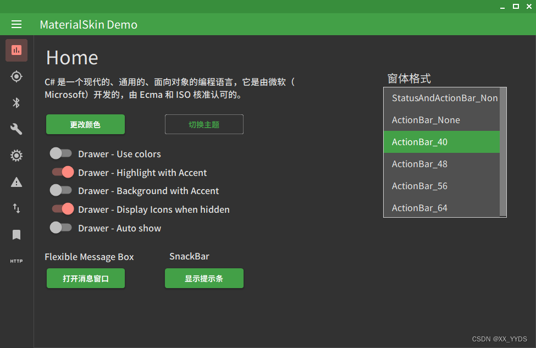Select StatusAndActionBar_Non list item
This screenshot has width=536, height=348.
coord(441,98)
